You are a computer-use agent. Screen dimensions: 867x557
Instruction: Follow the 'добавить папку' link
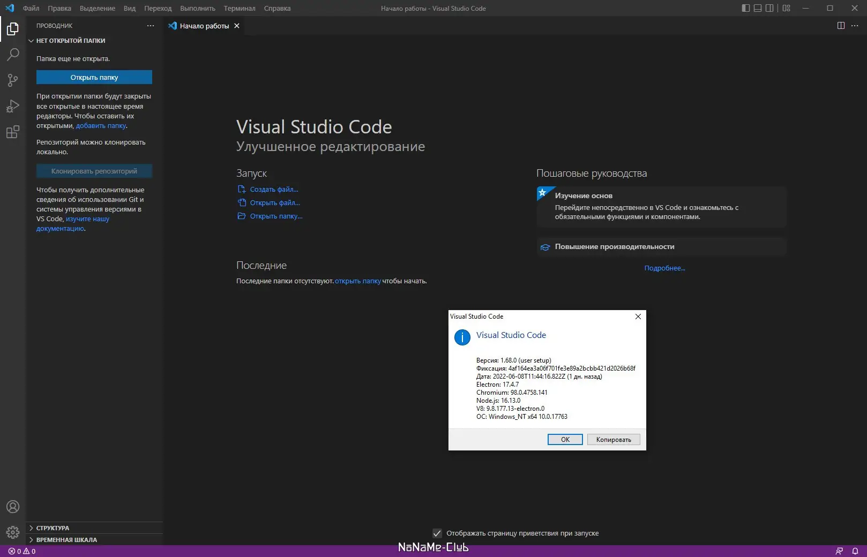tap(101, 126)
